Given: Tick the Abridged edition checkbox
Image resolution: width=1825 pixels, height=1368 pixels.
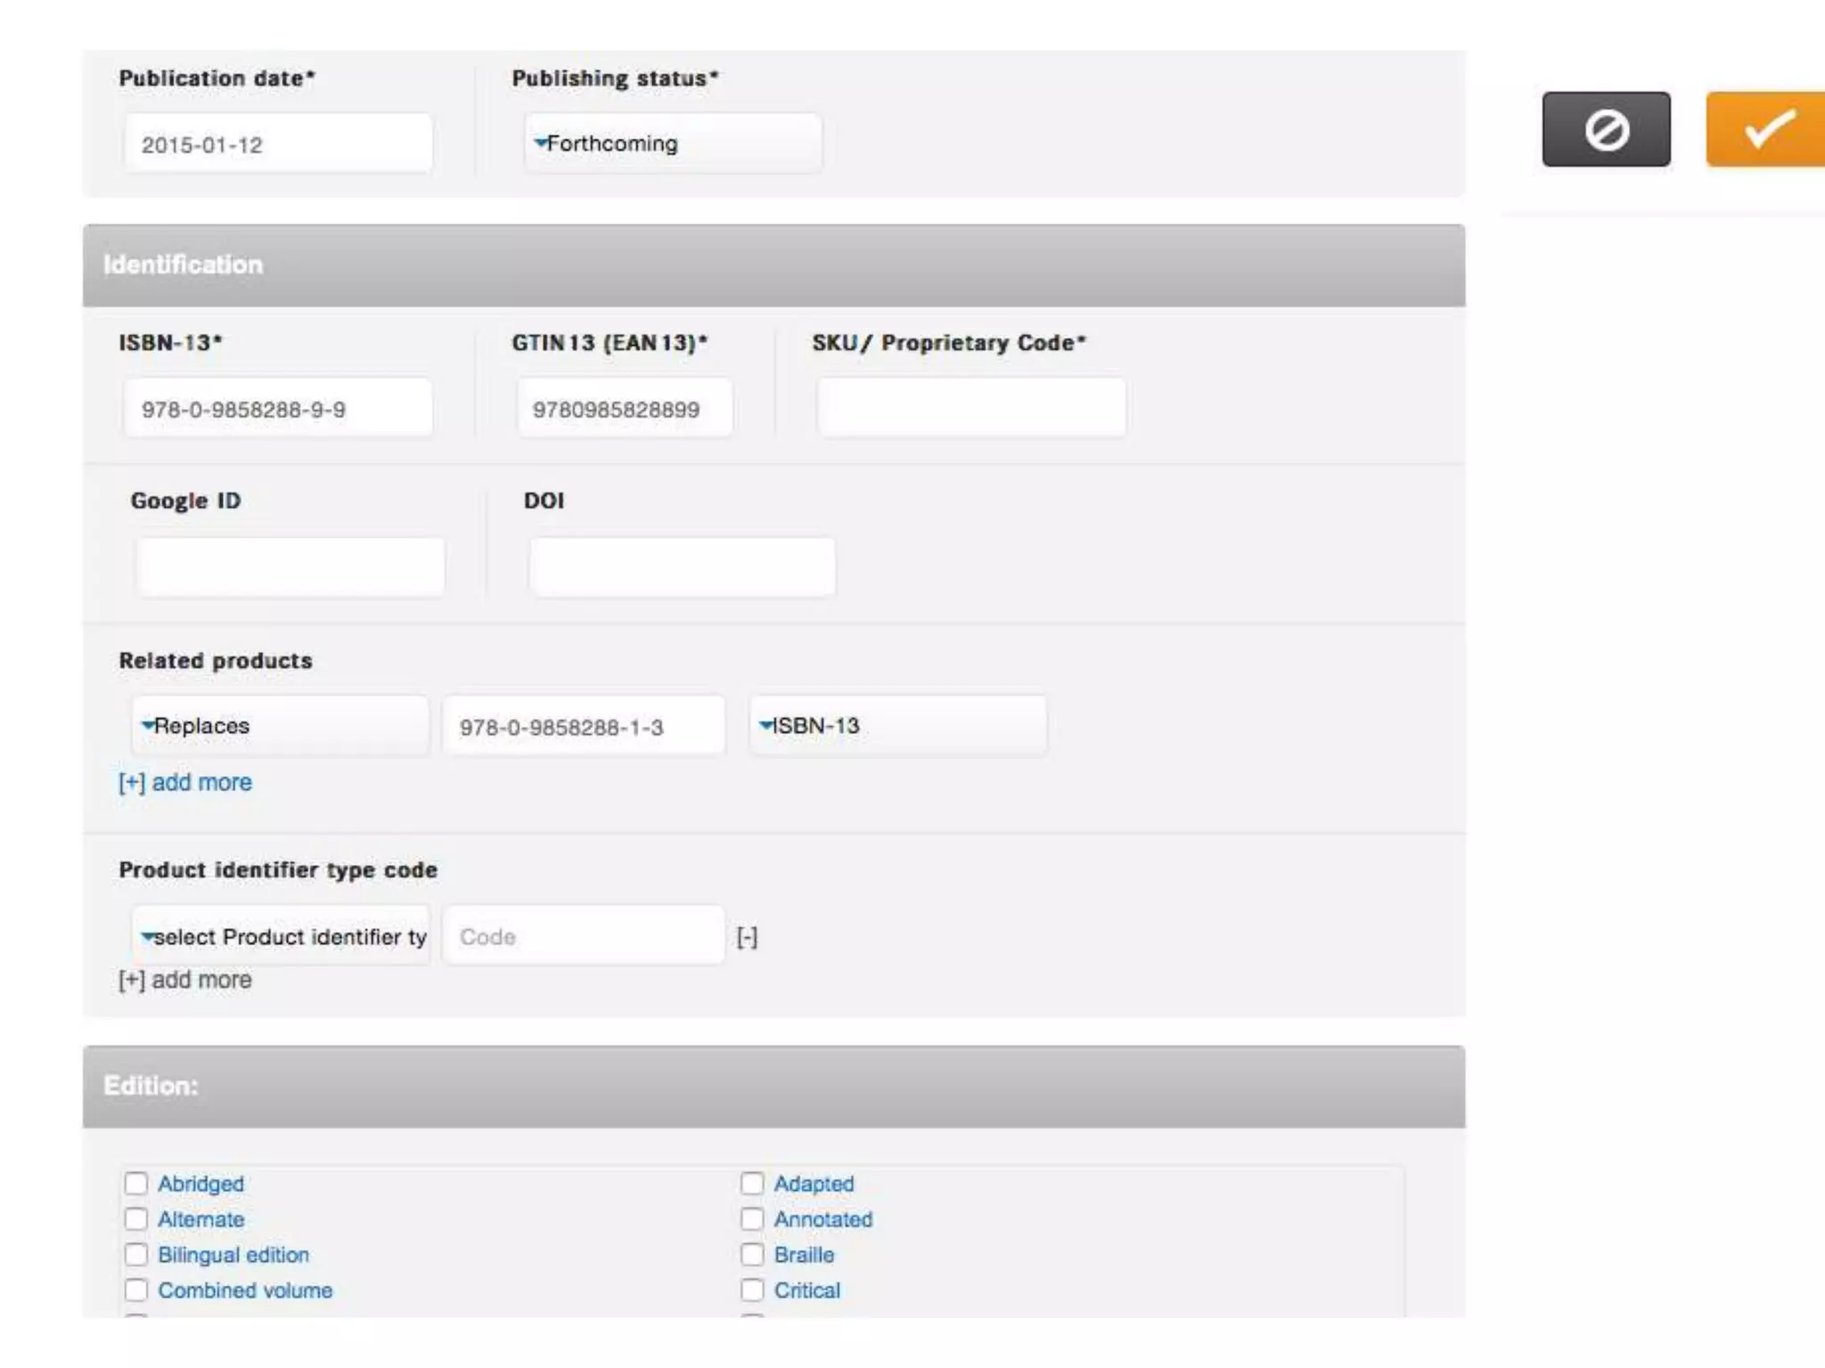Looking at the screenshot, I should pyautogui.click(x=136, y=1183).
